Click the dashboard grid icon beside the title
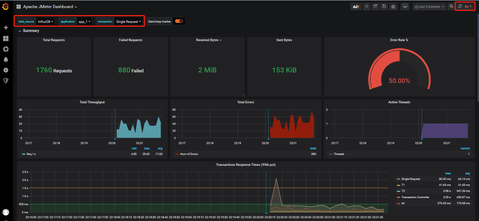The width and height of the screenshot is (479, 221). tap(19, 7)
